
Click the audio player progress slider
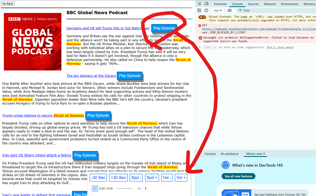(124, 189)
